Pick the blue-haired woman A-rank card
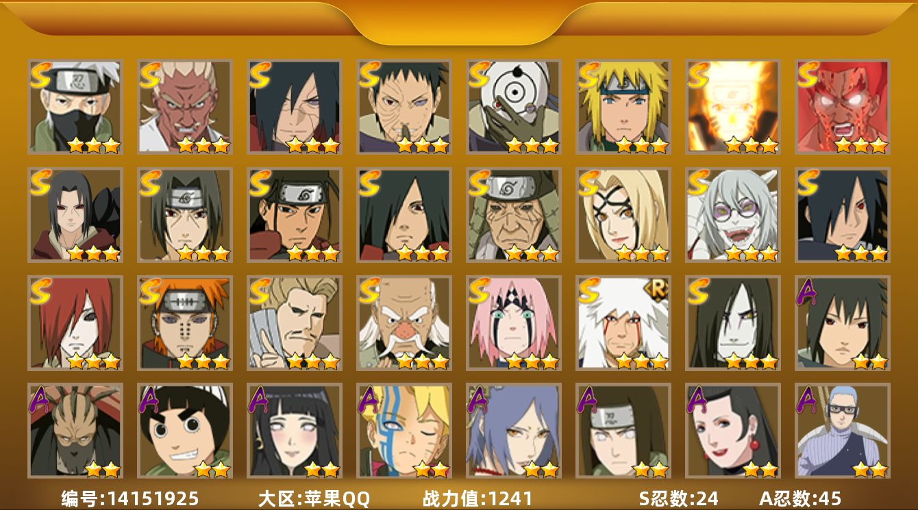Screen dimensions: 918x510 [513, 431]
